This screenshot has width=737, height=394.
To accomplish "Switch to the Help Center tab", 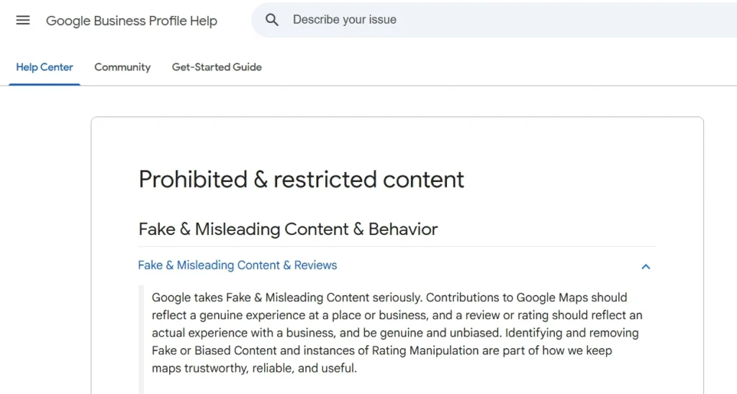I will [45, 67].
